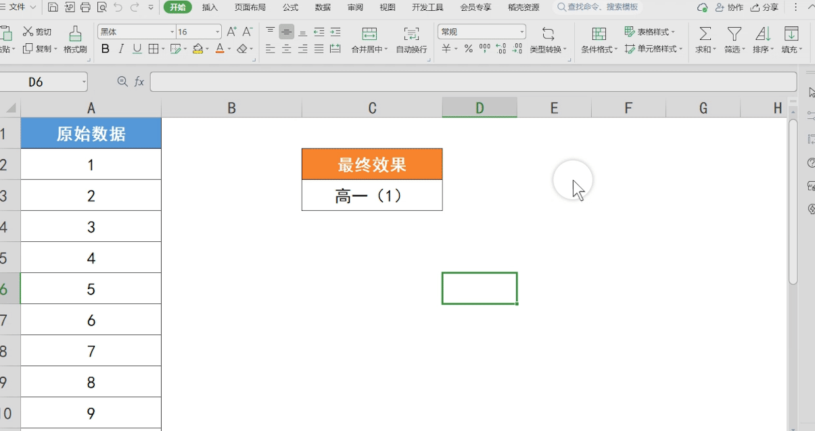Switch to the 开发工具 Developer tab
Image resolution: width=815 pixels, height=431 pixels.
coord(427,7)
